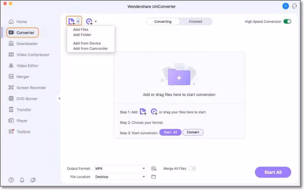304x190 pixels.
Task: Open the Video Compressor tool
Action: click(x=29, y=55)
